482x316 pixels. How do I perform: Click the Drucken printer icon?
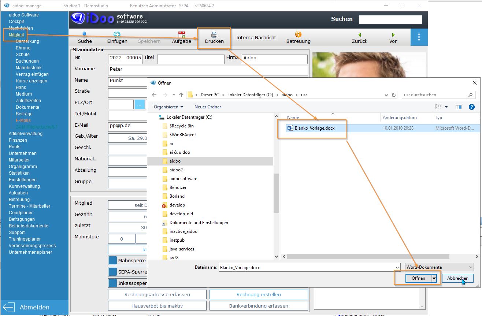(214, 35)
